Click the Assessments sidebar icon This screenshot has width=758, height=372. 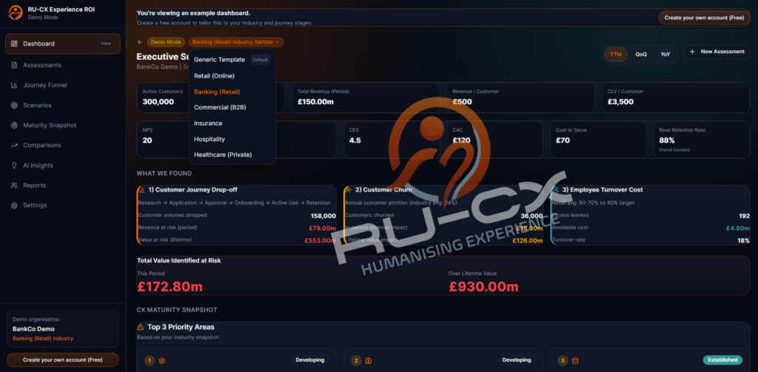pos(15,65)
